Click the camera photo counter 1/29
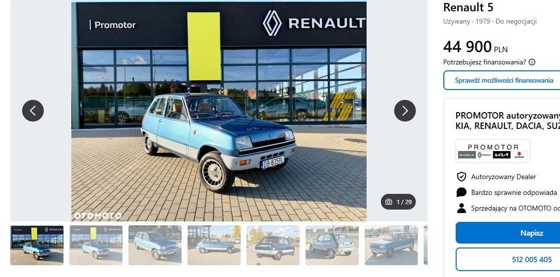This screenshot has width=560, height=277. tap(398, 202)
